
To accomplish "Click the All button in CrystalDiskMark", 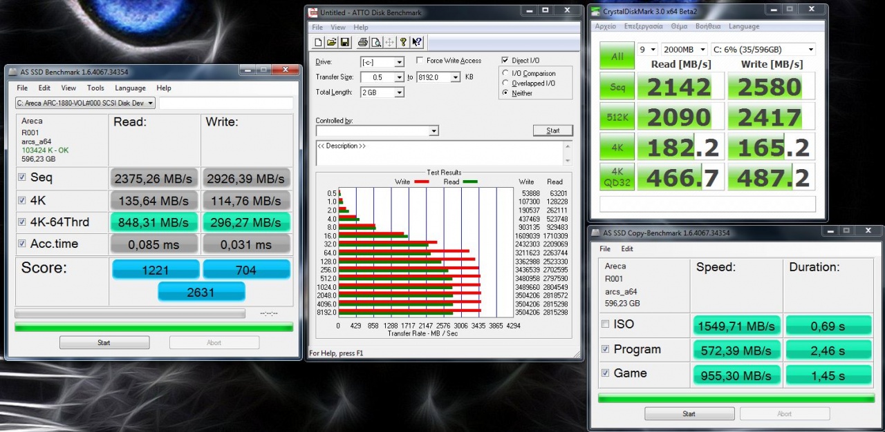I will pos(617,57).
